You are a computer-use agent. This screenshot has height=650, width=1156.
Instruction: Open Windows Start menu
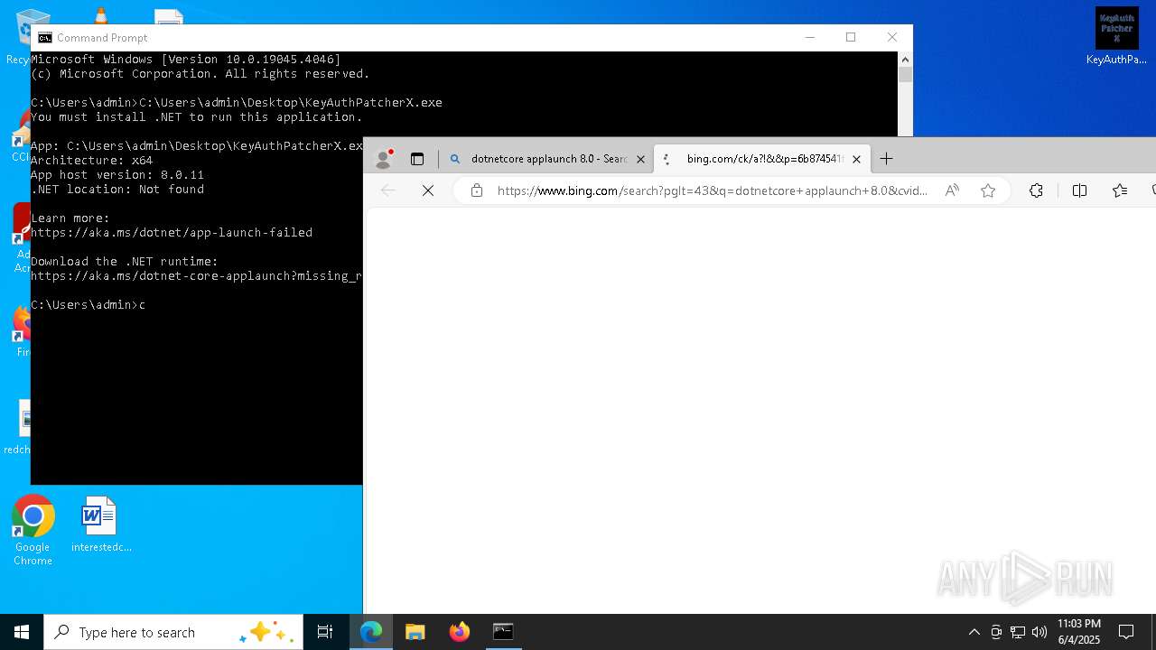[x=22, y=632]
